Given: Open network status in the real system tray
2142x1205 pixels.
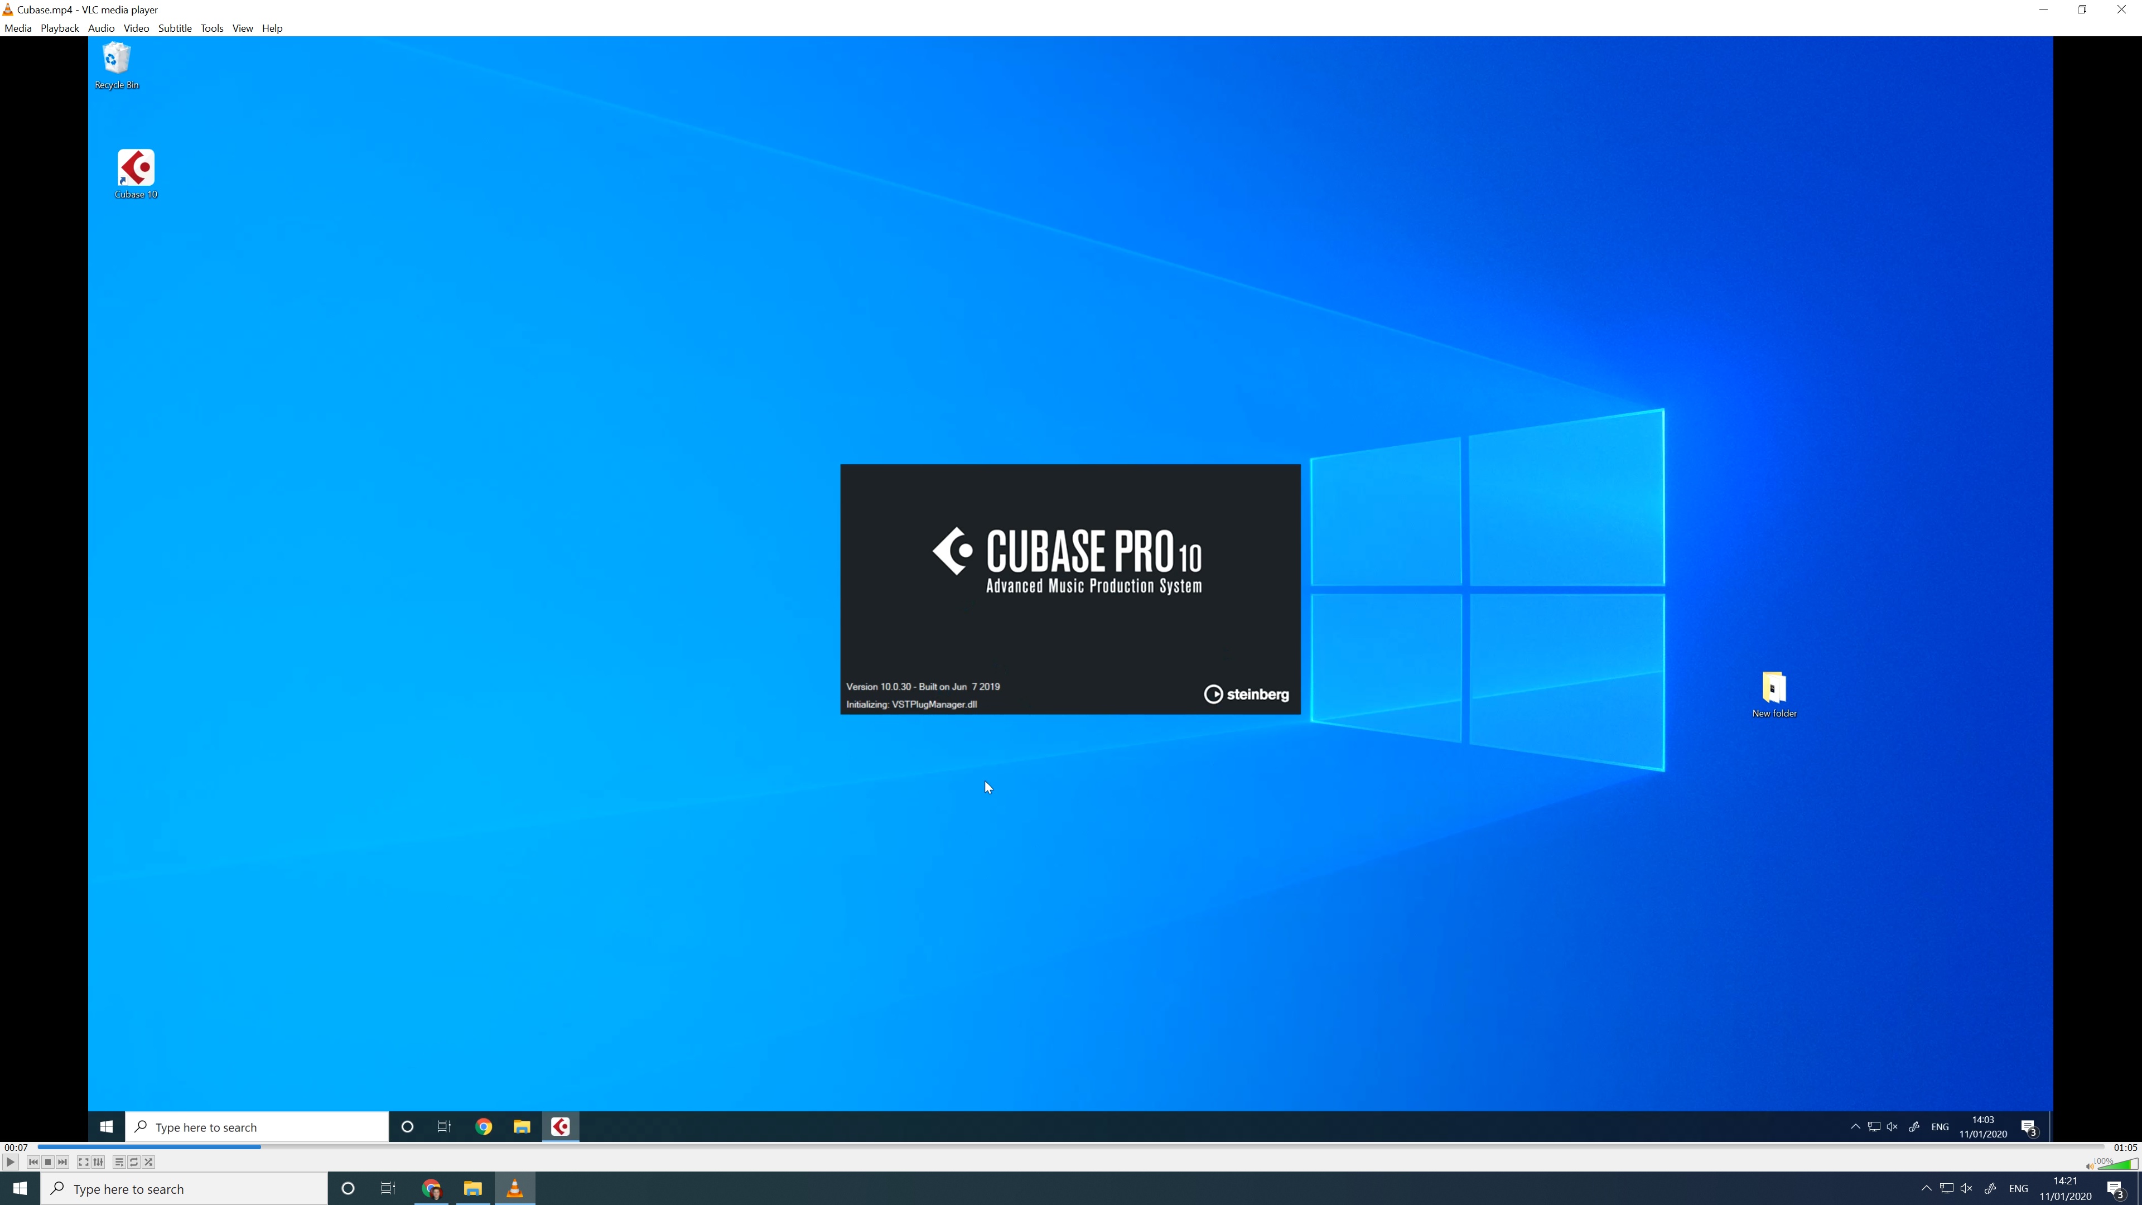Looking at the screenshot, I should point(1947,1188).
